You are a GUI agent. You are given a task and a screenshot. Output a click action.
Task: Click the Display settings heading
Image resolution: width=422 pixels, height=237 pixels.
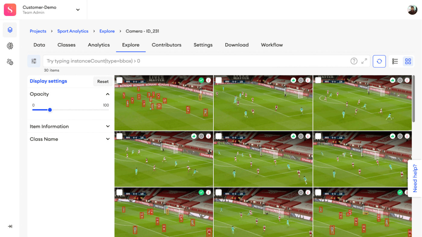(48, 81)
